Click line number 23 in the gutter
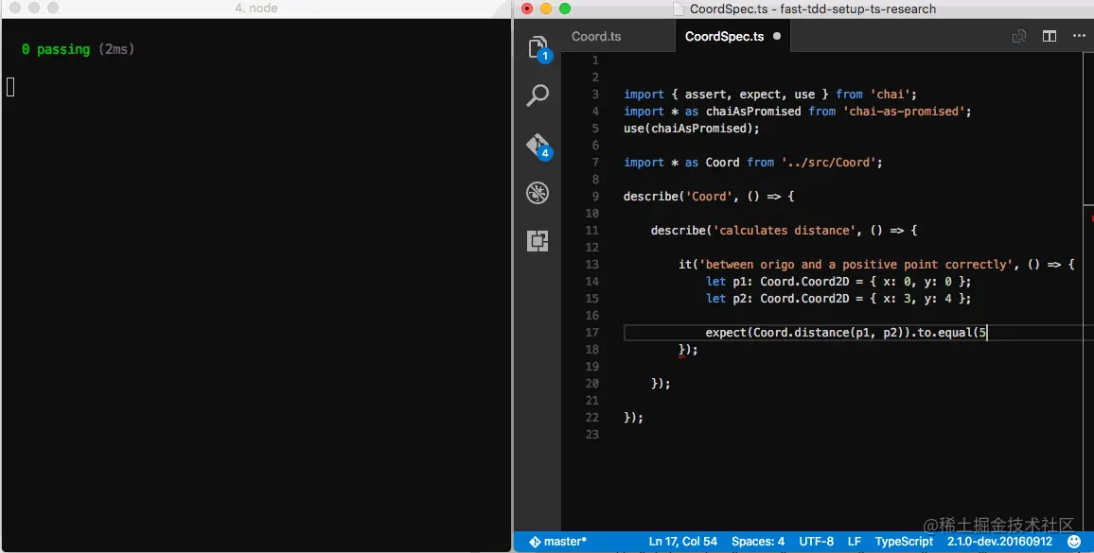Viewport: 1094px width, 553px height. pos(591,435)
